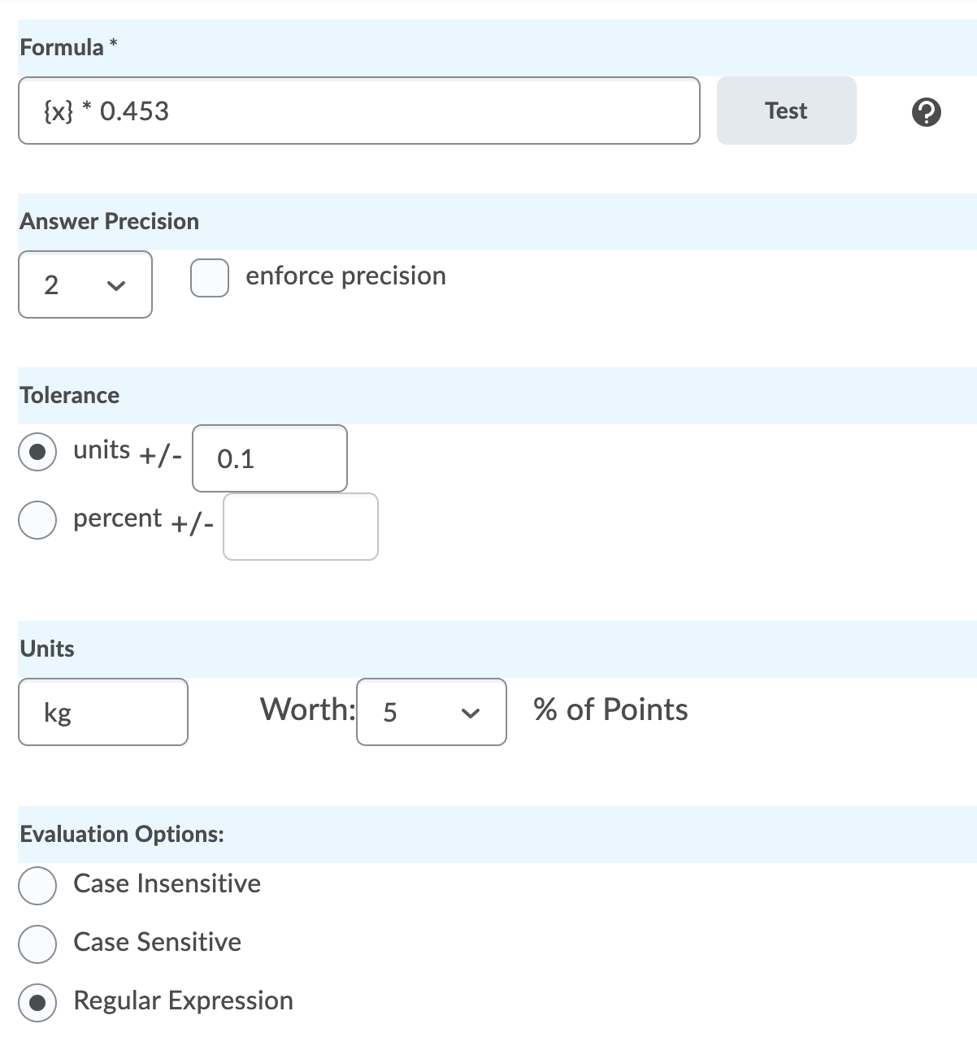Select the Case Insensitive option
Viewport: 977px width, 1037px height.
(x=37, y=885)
